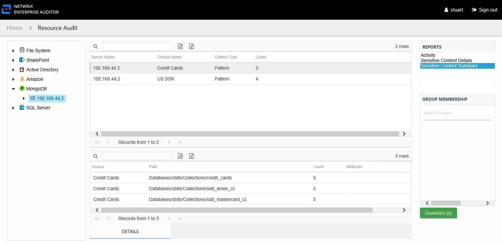Image resolution: width=502 pixels, height=244 pixels.
Task: Click the Amazon icon in tree
Action: pyautogui.click(x=22, y=79)
